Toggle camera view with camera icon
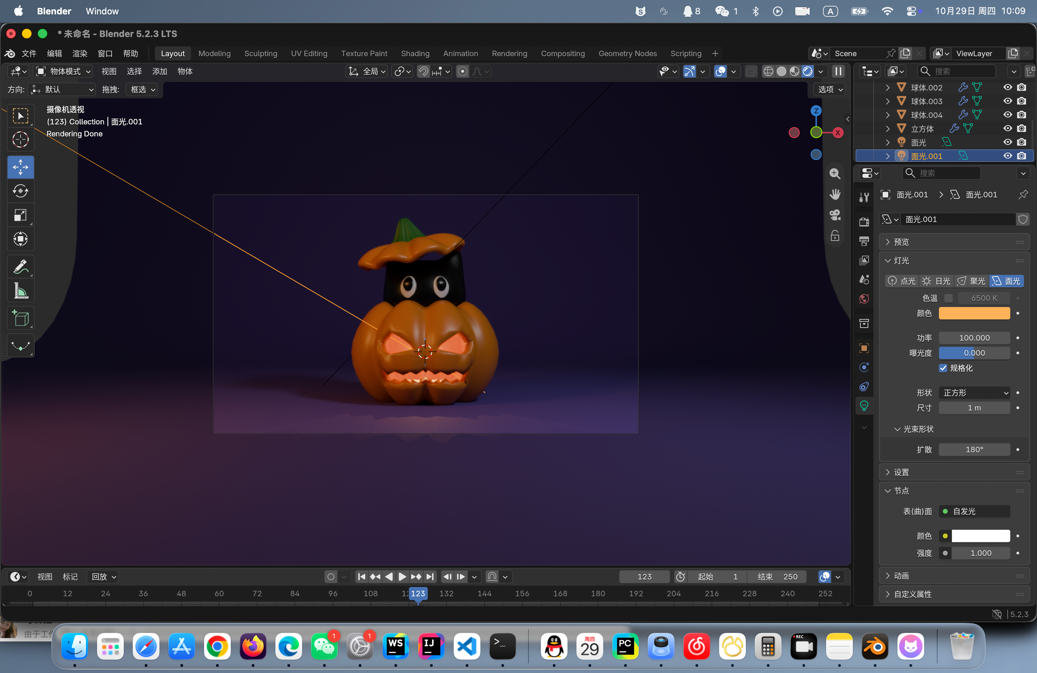The image size is (1037, 673). click(x=835, y=215)
